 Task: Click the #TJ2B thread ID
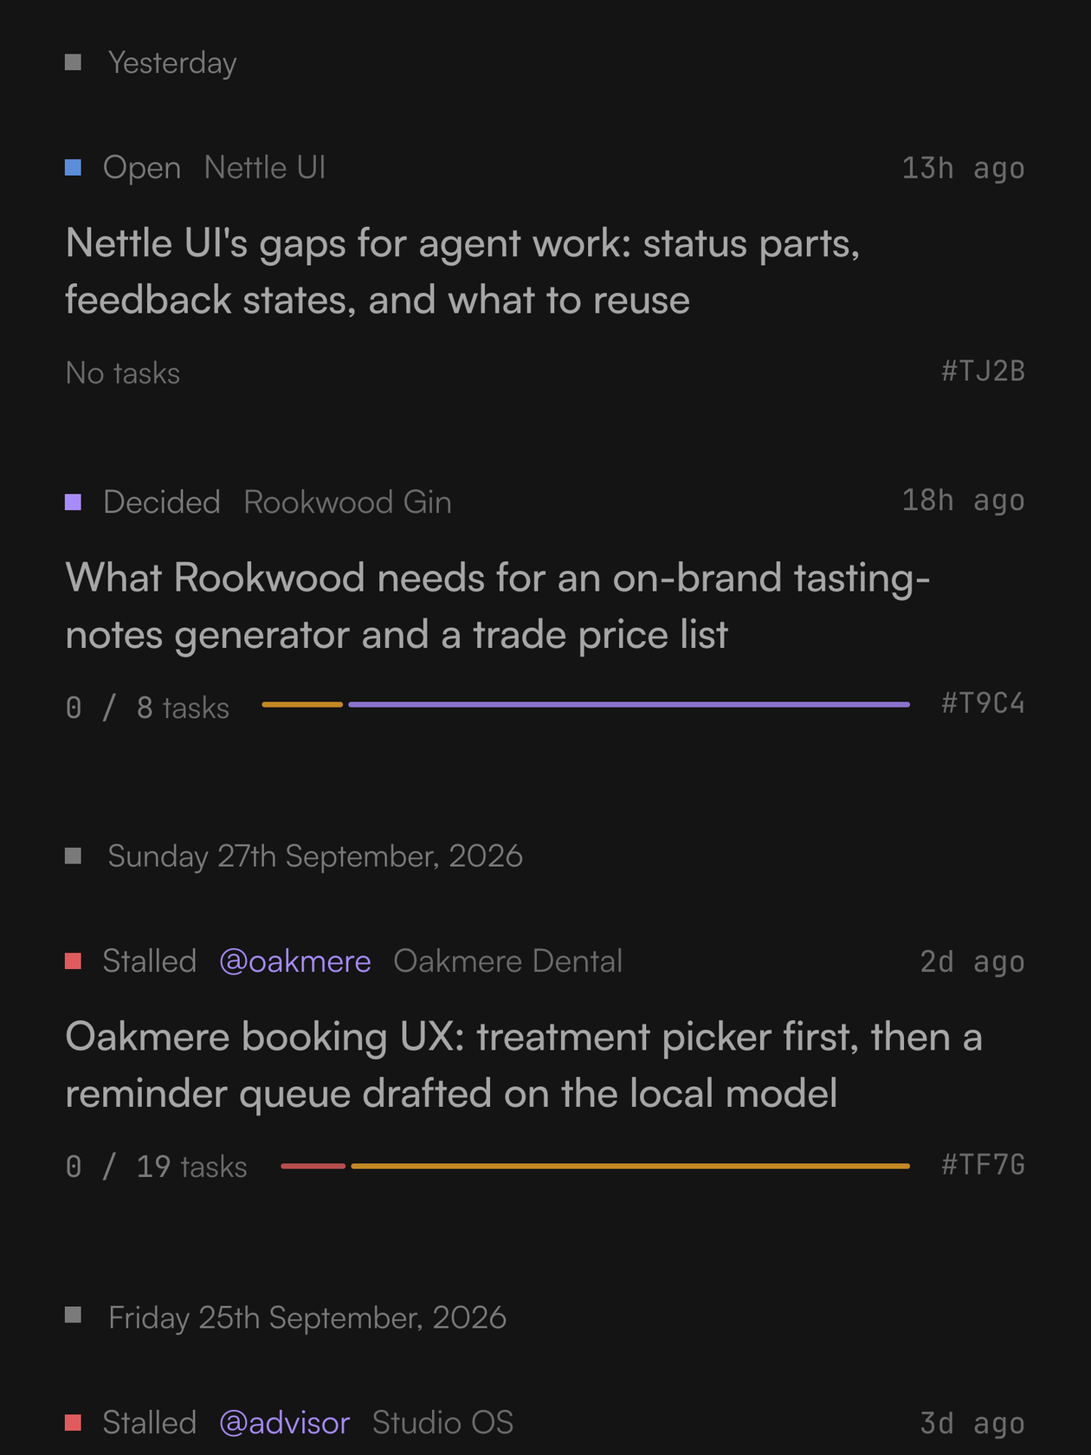coord(983,371)
